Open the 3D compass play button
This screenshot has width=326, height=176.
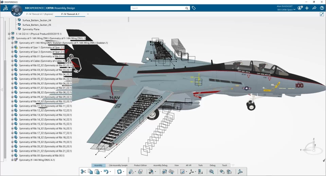17,10
